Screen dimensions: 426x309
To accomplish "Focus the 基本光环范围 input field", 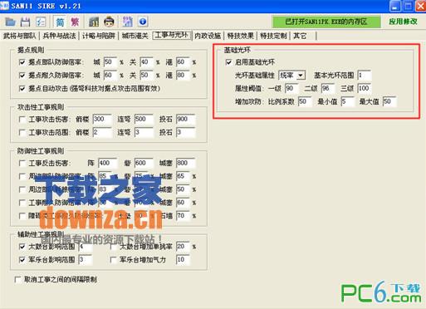I will (365, 75).
